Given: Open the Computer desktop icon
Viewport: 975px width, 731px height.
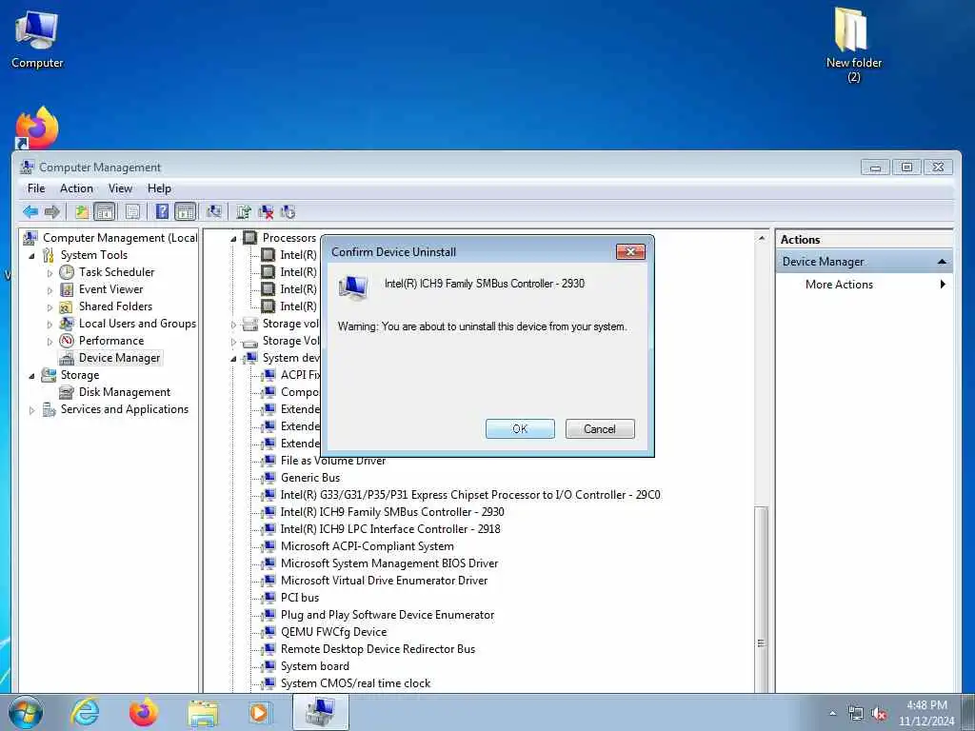Looking at the screenshot, I should coord(37,38).
